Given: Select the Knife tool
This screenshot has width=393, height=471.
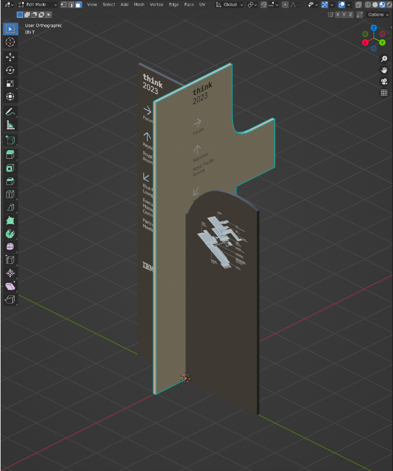Looking at the screenshot, I should point(10,208).
